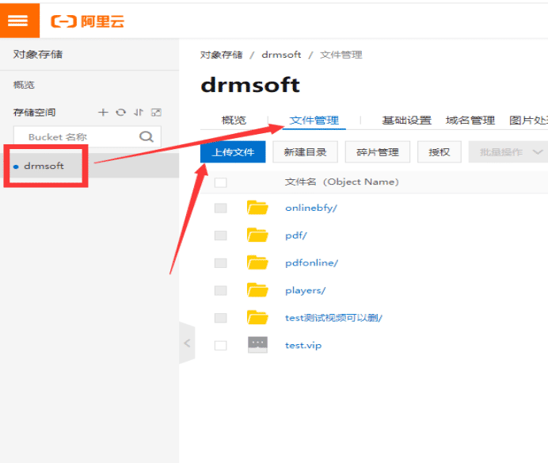548x463 pixels.
Task: Toggle the select-all header checkbox
Action: pyautogui.click(x=220, y=182)
